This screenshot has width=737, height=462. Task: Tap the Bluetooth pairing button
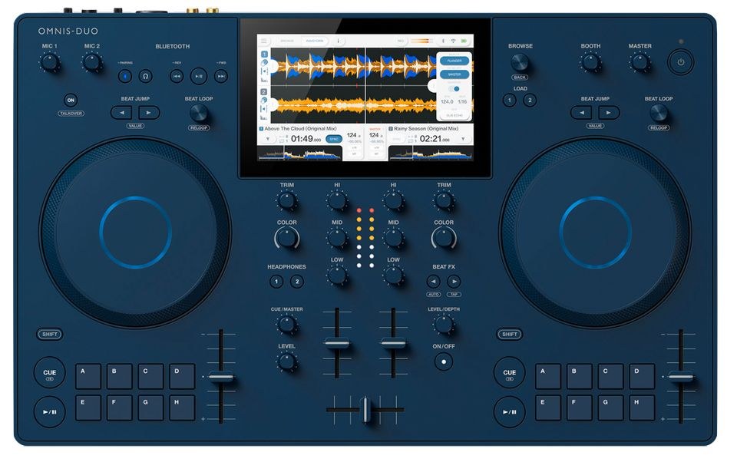coord(124,76)
